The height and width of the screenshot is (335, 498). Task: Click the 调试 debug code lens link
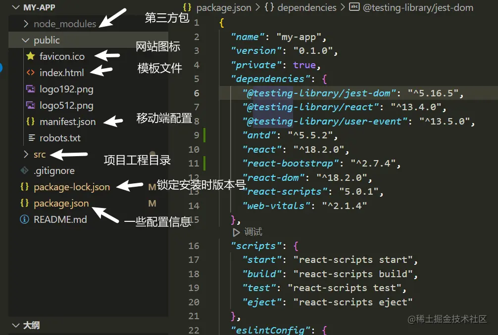pyautogui.click(x=253, y=232)
